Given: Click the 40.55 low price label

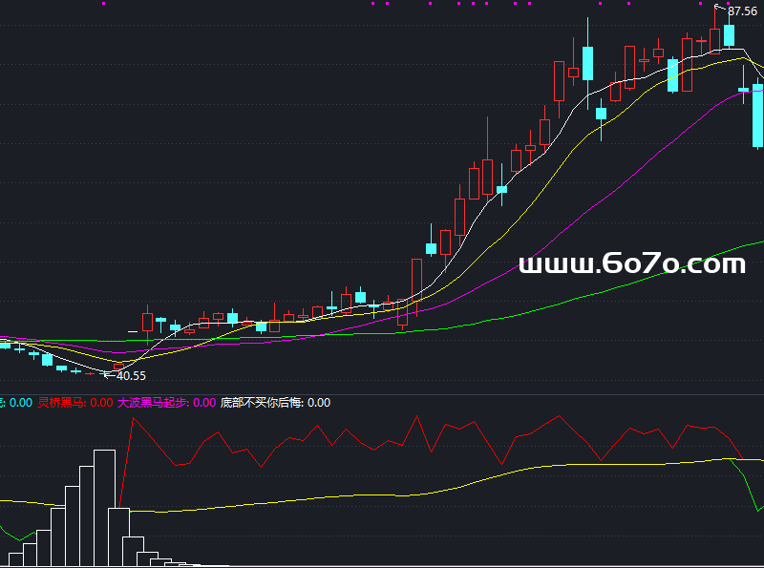Looking at the screenshot, I should tap(131, 376).
